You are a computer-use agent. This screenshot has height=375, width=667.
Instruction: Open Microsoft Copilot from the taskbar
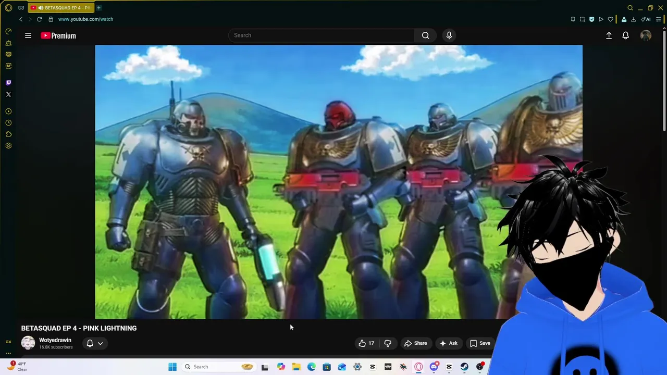tap(281, 367)
